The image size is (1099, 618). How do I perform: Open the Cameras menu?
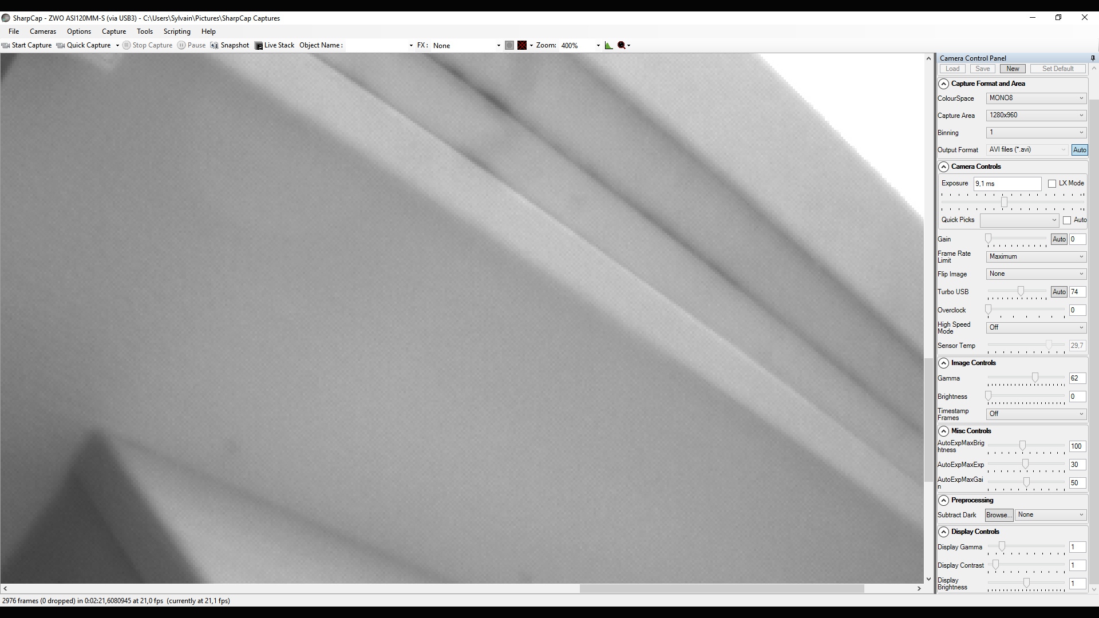[43, 31]
